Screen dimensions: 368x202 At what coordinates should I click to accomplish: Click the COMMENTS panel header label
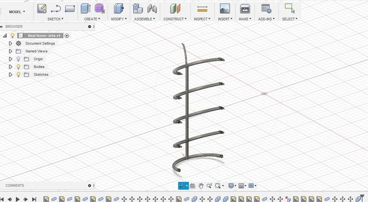click(15, 186)
